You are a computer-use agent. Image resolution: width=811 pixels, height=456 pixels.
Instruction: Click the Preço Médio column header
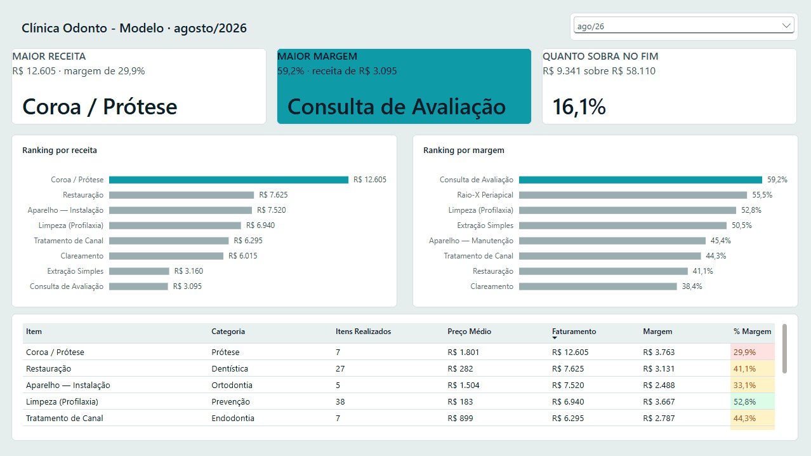tap(469, 332)
